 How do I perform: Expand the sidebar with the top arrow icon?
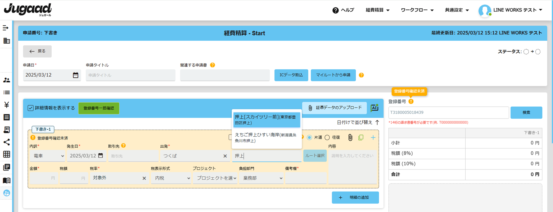click(x=6, y=28)
